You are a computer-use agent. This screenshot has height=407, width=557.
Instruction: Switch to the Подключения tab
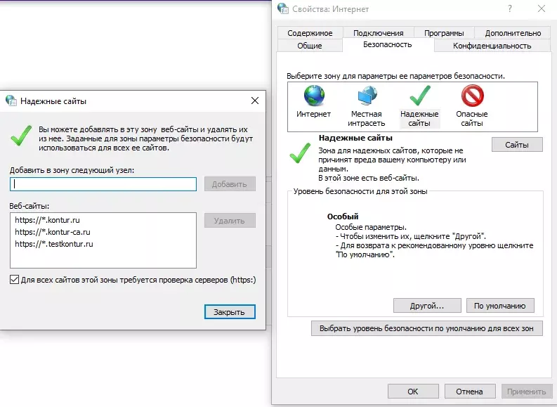pos(379,33)
